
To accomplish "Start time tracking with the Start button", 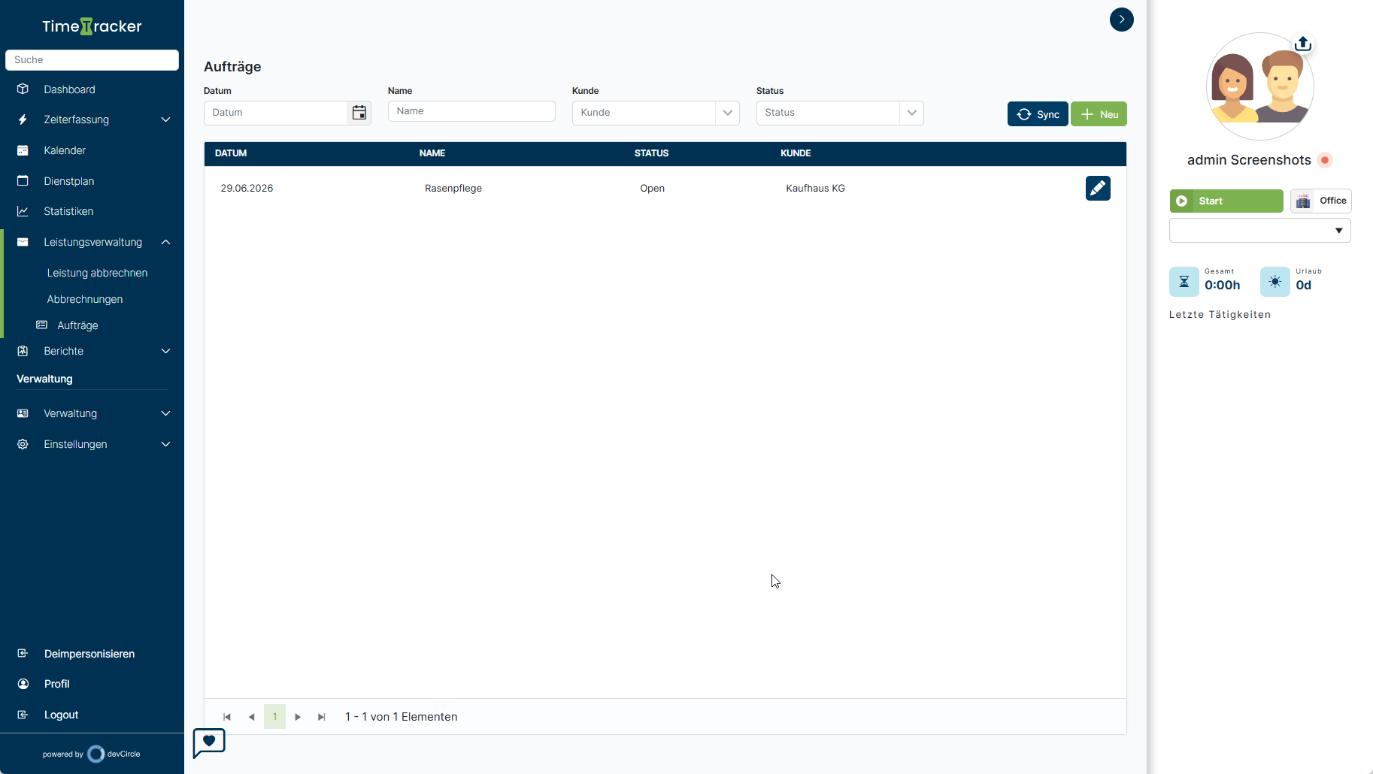I will point(1226,201).
